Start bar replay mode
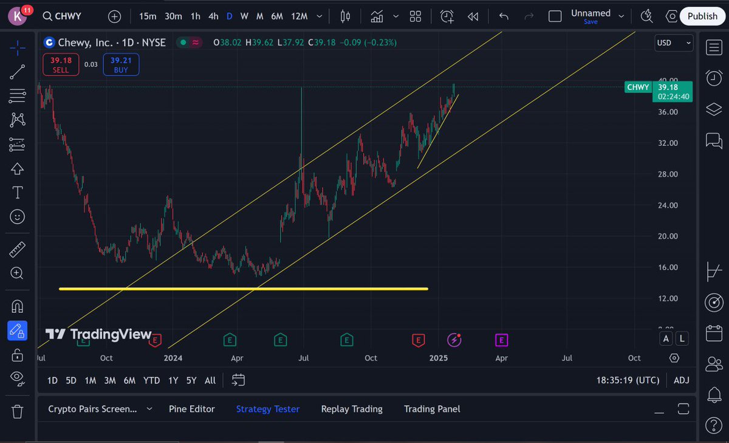Screen dimensions: 729x443 (473, 16)
